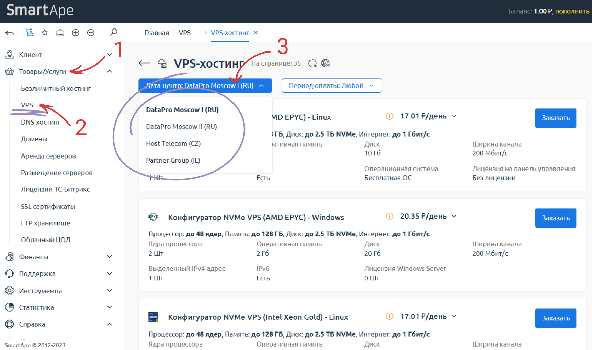Click the Поддержка headset icon
This screenshot has height=350, width=592.
(10, 273)
